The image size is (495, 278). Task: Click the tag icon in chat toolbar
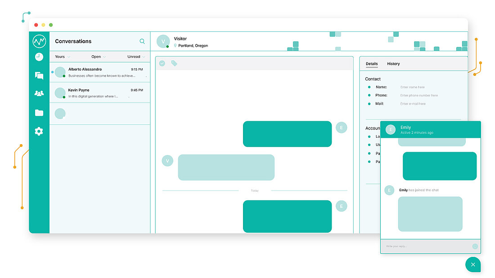tap(174, 63)
